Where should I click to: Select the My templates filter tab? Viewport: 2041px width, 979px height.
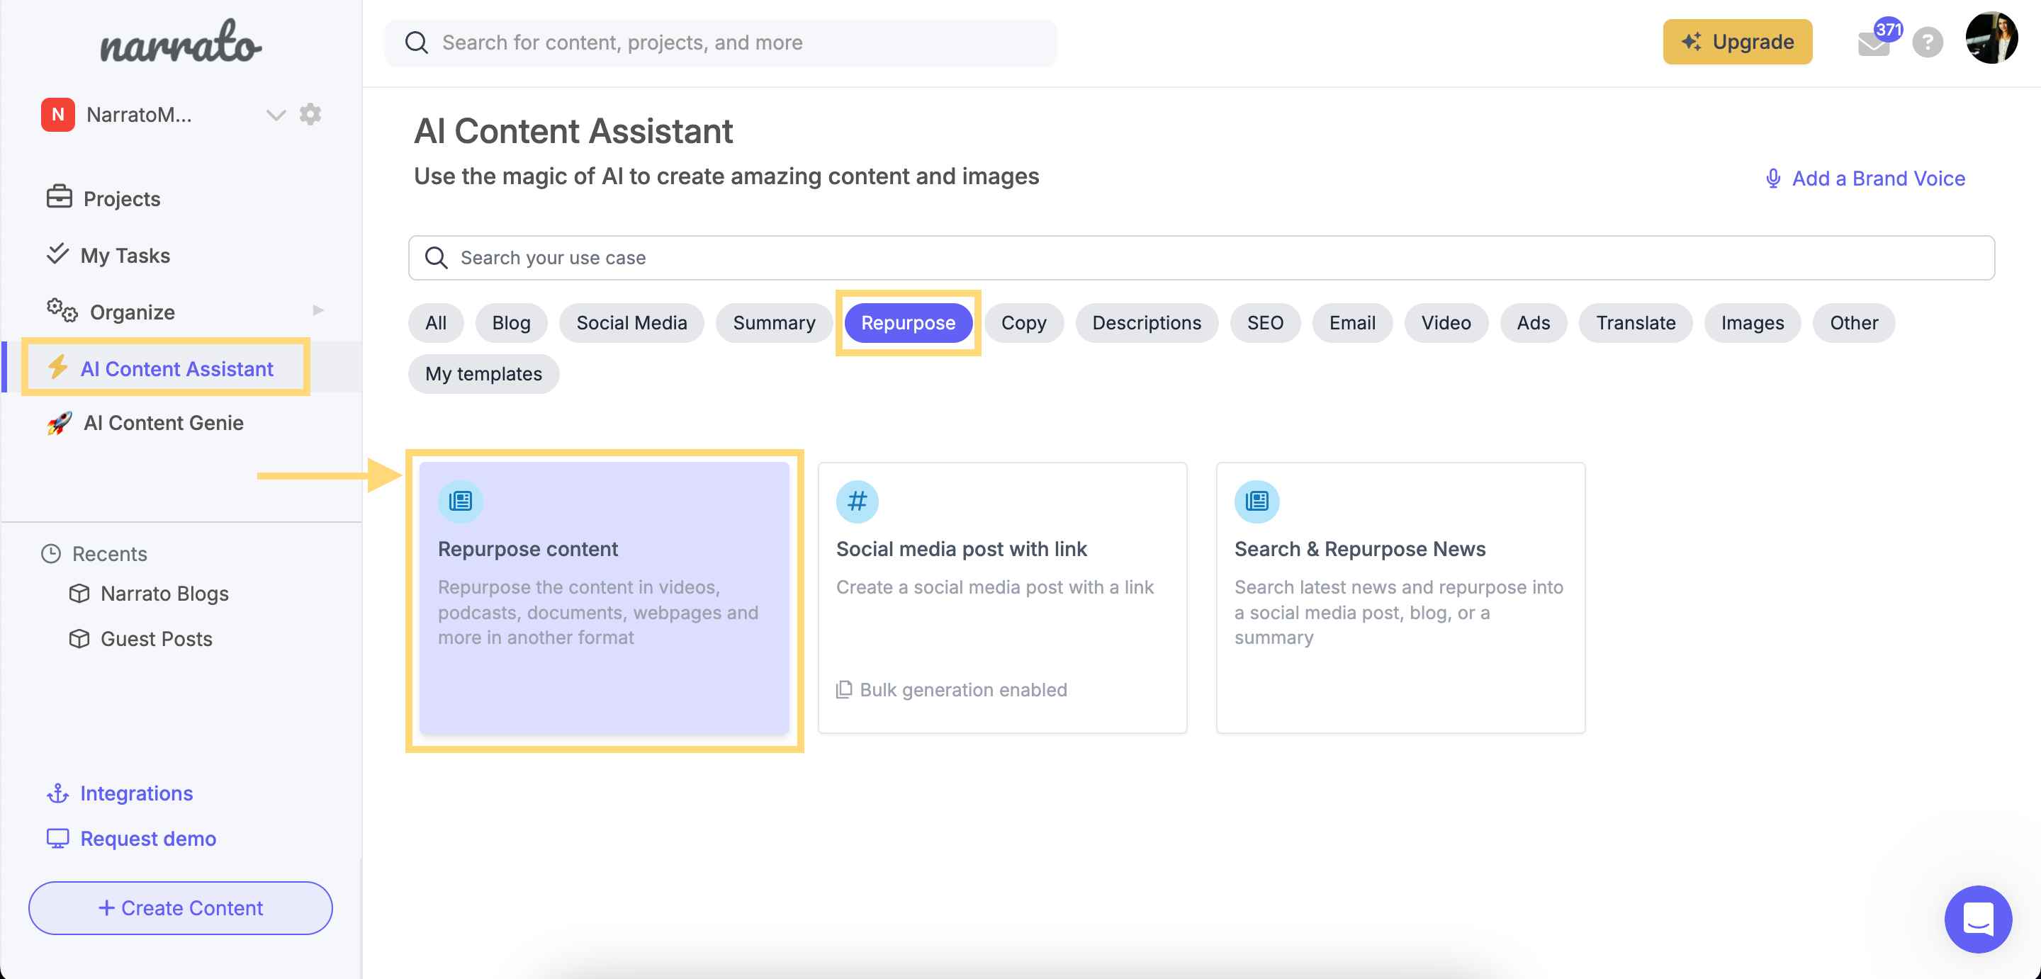click(483, 373)
